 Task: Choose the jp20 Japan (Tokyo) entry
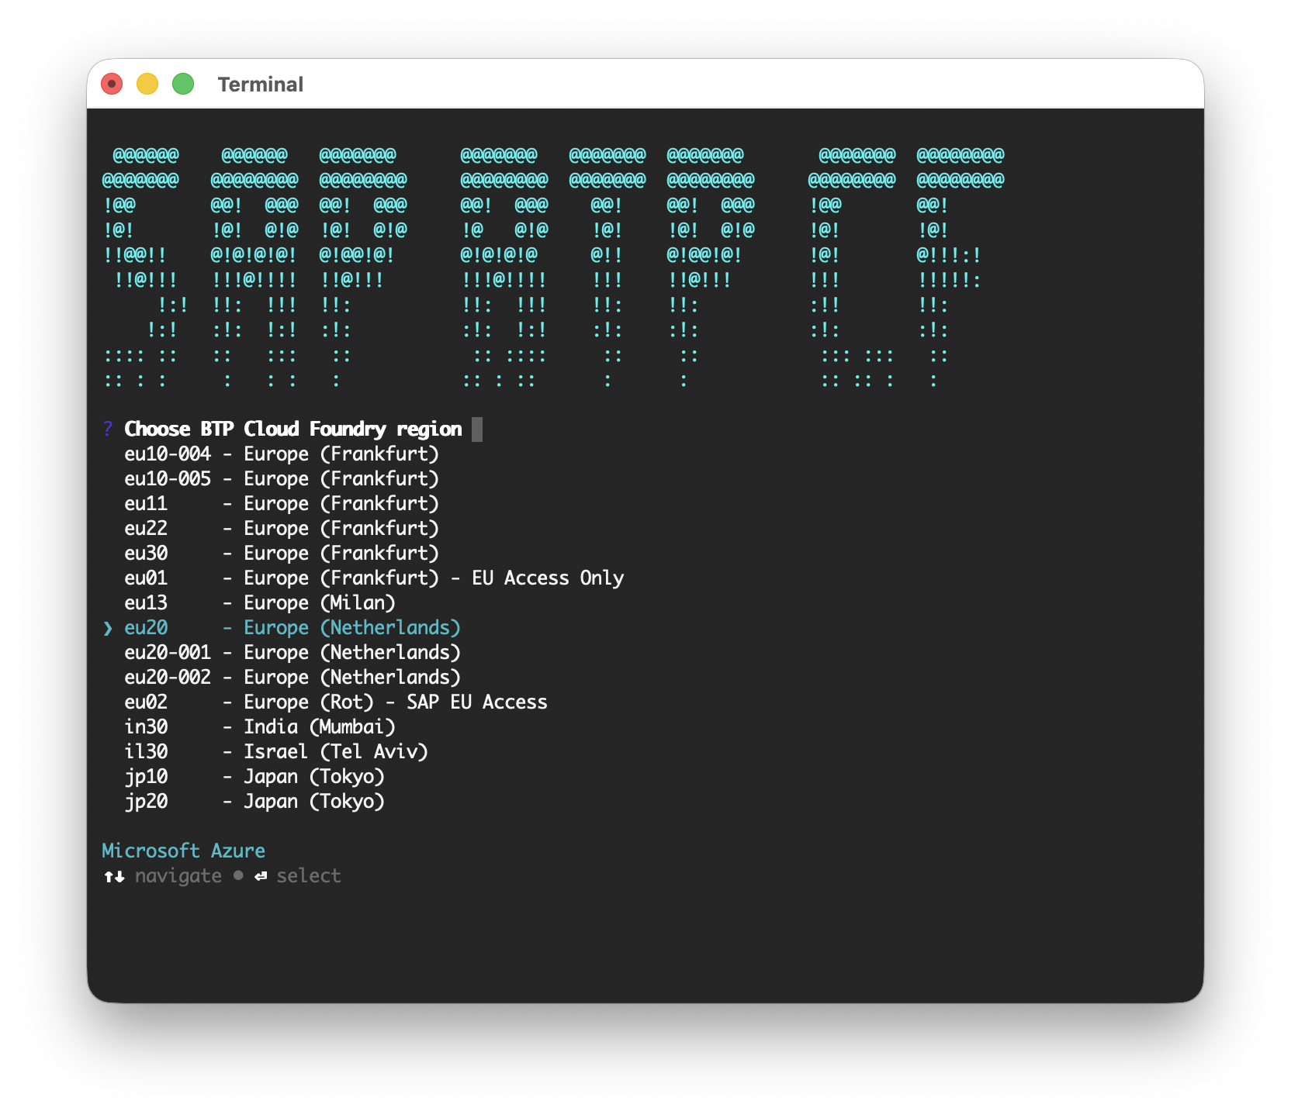(x=254, y=802)
